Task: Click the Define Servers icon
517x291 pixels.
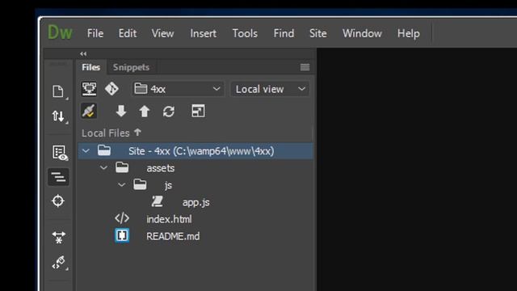Action: (x=89, y=89)
